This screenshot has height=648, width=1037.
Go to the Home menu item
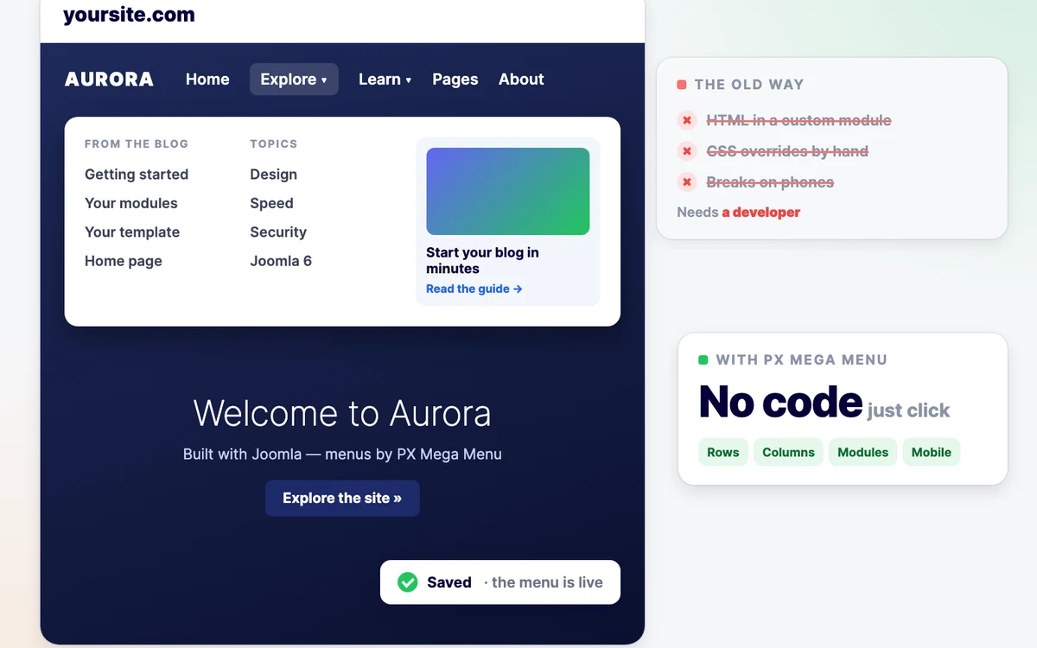click(207, 79)
